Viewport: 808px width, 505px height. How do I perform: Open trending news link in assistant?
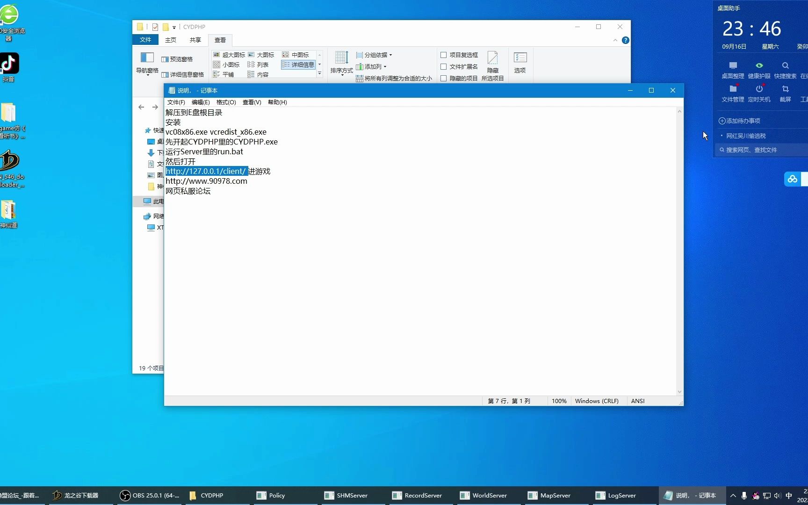pyautogui.click(x=746, y=136)
